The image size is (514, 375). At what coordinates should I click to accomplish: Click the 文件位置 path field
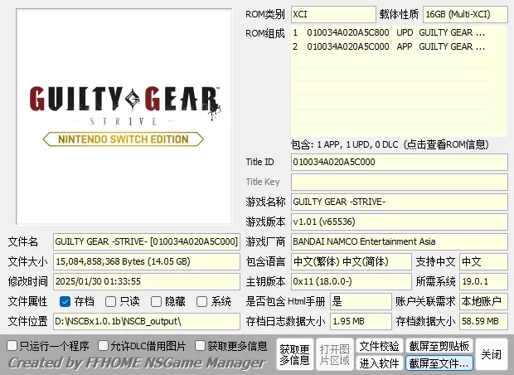pyautogui.click(x=146, y=321)
